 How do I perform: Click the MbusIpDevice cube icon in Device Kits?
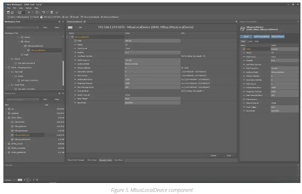coord(12,126)
